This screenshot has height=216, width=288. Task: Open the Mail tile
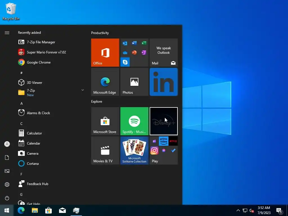click(164, 53)
